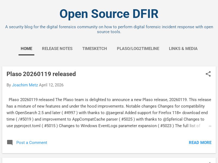View author Joachim Metz's profile

click(x=25, y=85)
